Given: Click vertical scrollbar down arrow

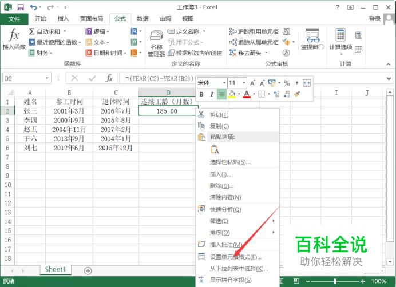Looking at the screenshot, I should pos(390,261).
